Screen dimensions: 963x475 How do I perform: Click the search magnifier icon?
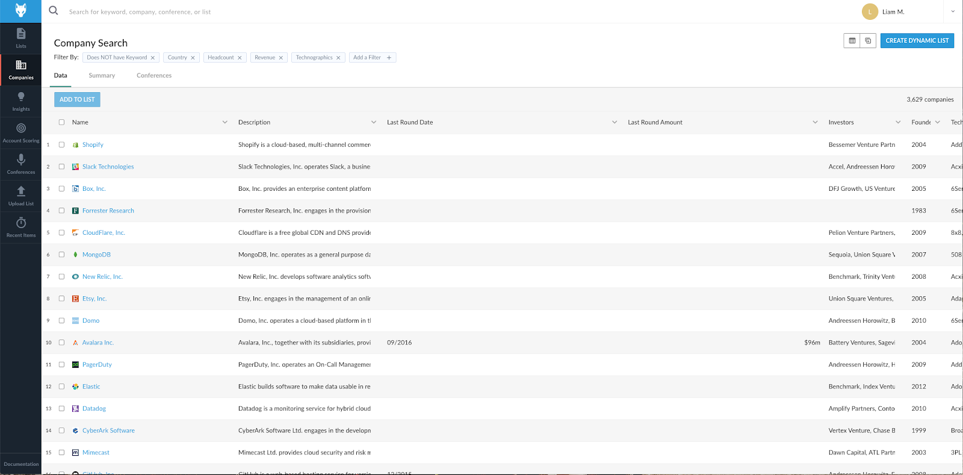(x=54, y=11)
